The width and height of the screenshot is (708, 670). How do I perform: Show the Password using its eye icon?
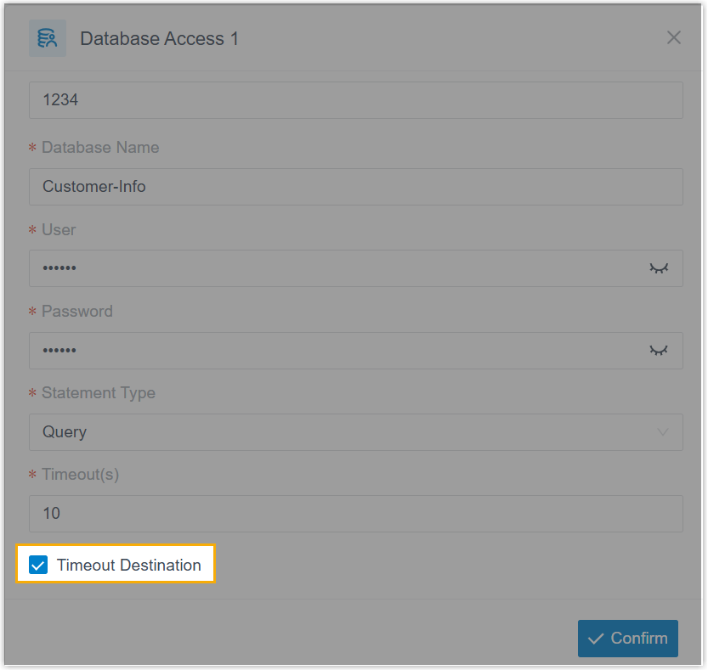click(659, 350)
